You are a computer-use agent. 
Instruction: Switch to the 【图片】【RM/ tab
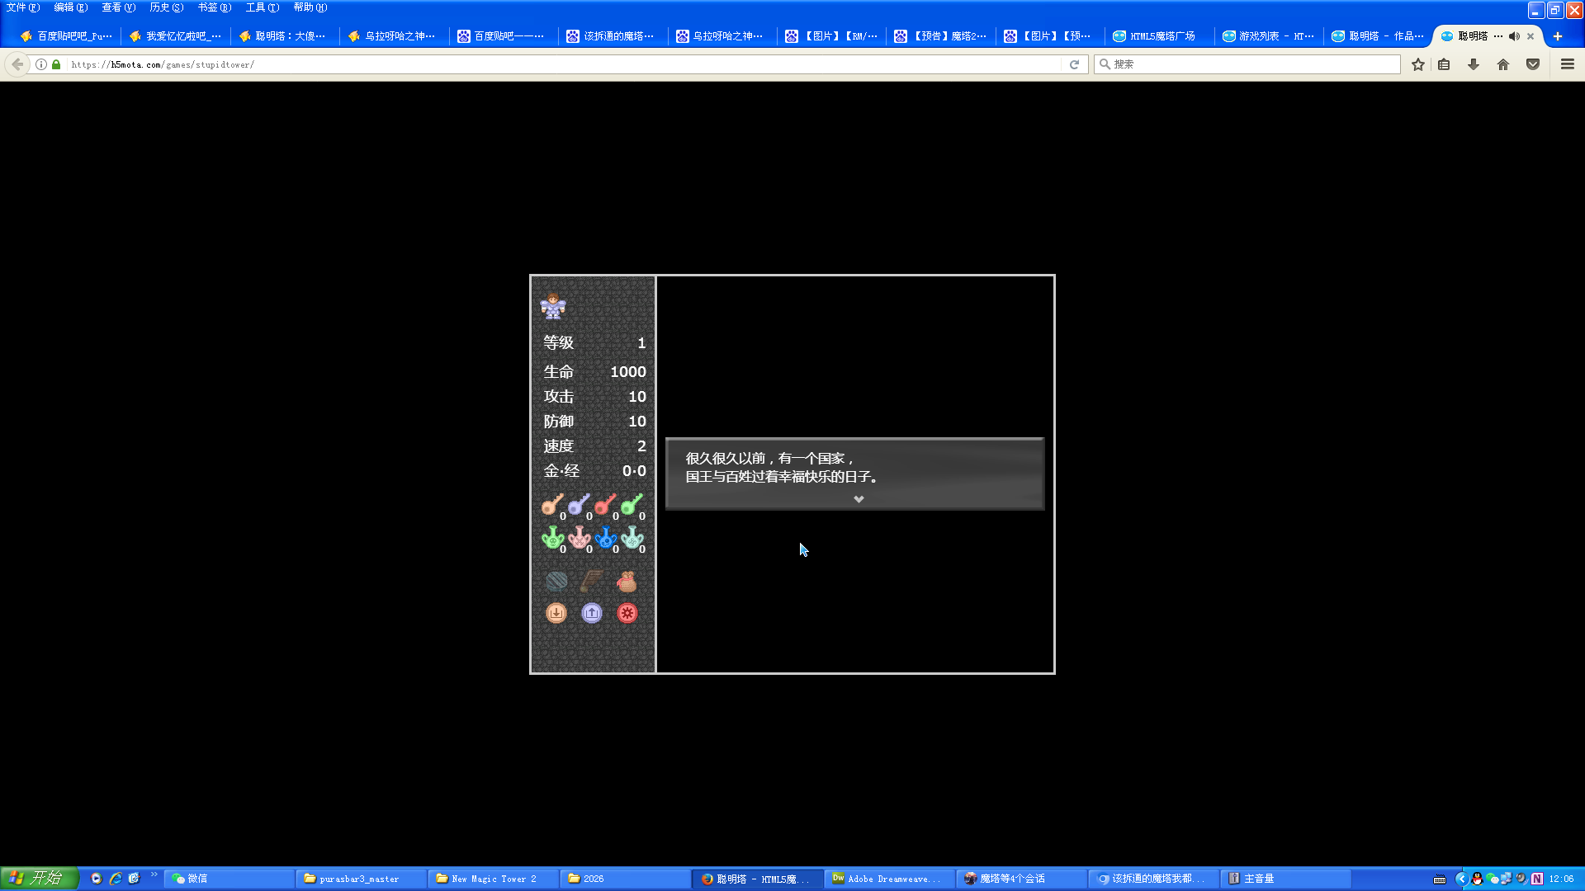(831, 36)
